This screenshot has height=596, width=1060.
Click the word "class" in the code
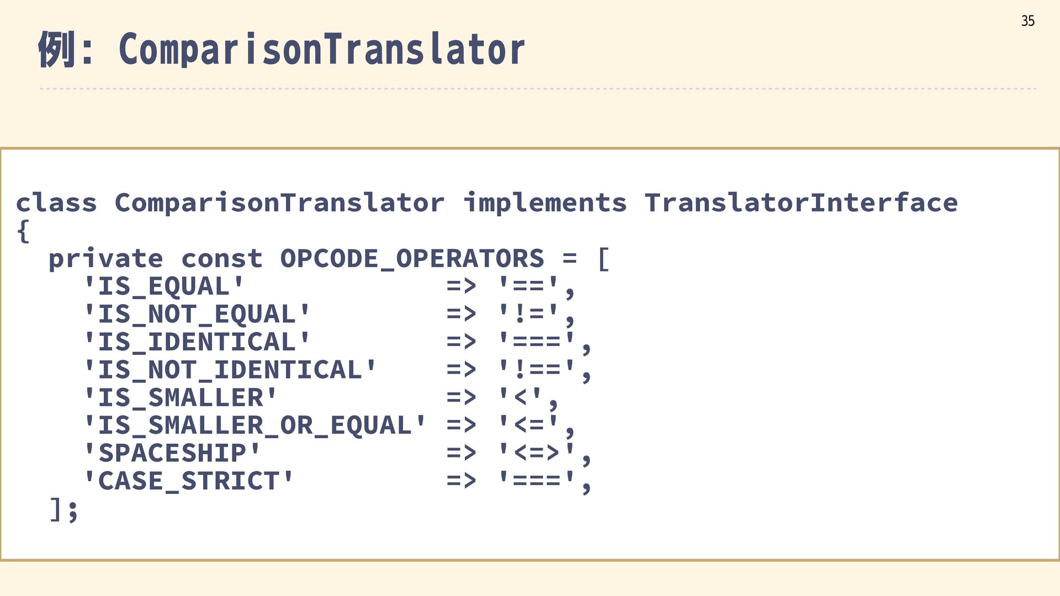coord(56,203)
